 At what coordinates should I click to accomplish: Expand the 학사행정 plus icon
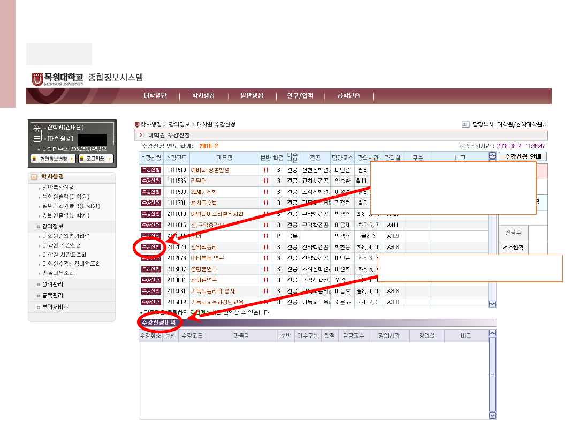point(34,177)
